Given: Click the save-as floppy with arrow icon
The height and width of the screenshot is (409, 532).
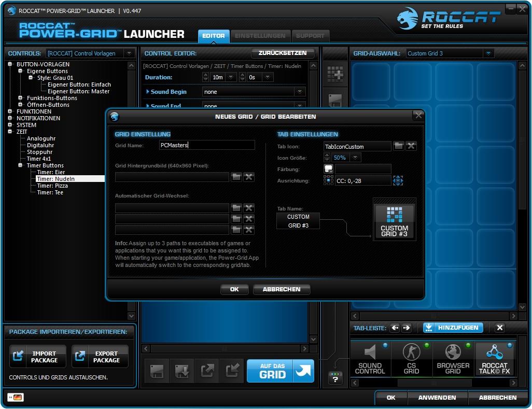Looking at the screenshot, I should [x=182, y=371].
